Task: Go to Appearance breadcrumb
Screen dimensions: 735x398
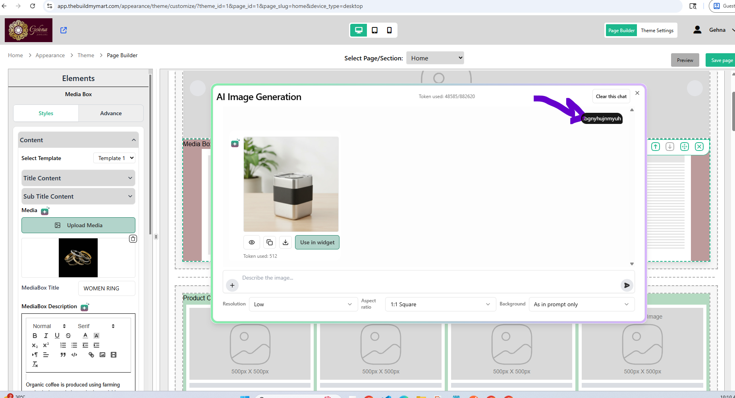Action: (x=50, y=55)
